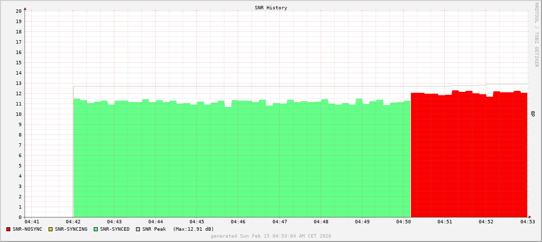
Task: Select the SNR-NOSYNC legend label
Action: tap(27, 229)
